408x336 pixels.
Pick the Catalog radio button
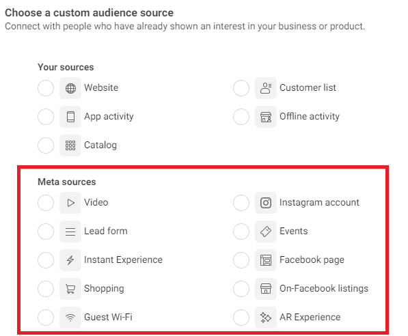point(46,145)
